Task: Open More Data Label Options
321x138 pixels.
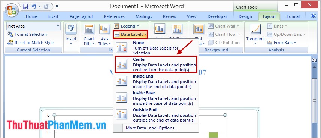Action: coord(155,128)
